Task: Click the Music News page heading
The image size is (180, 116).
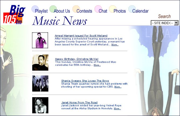Action: point(60,21)
